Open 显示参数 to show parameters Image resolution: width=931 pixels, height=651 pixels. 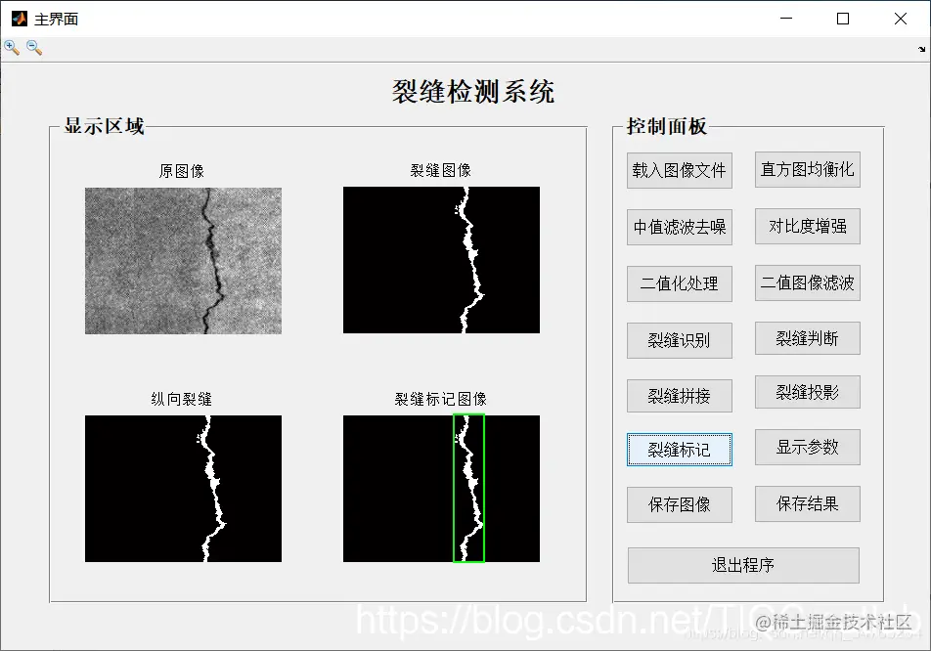(806, 448)
